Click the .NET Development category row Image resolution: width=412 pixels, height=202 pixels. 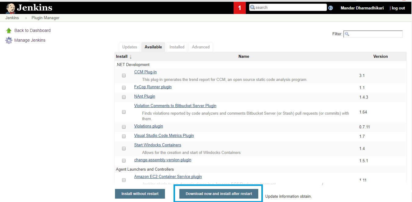260,65
